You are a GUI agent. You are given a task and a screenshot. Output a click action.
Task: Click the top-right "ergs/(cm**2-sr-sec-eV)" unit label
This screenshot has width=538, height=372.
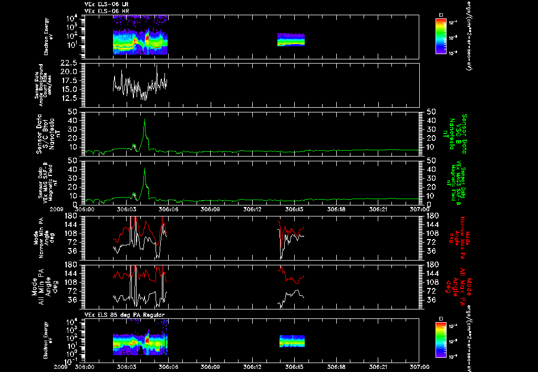[468, 35]
